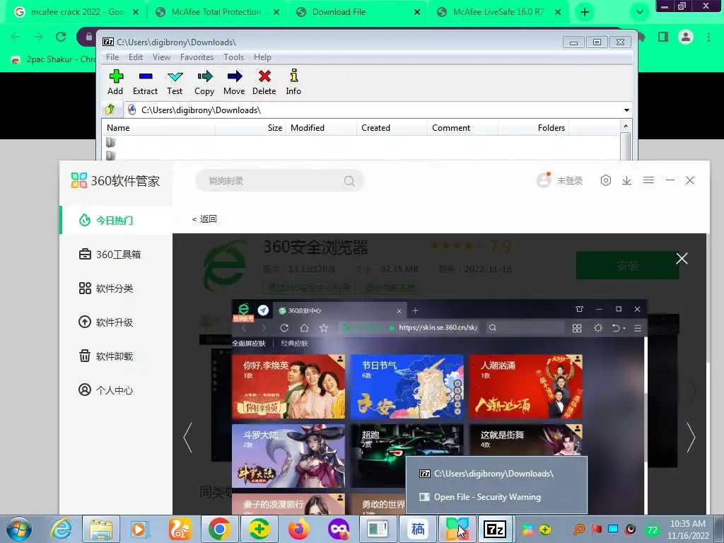Sort 7-Zip list by Name column
This screenshot has width=724, height=543.
click(x=158, y=128)
